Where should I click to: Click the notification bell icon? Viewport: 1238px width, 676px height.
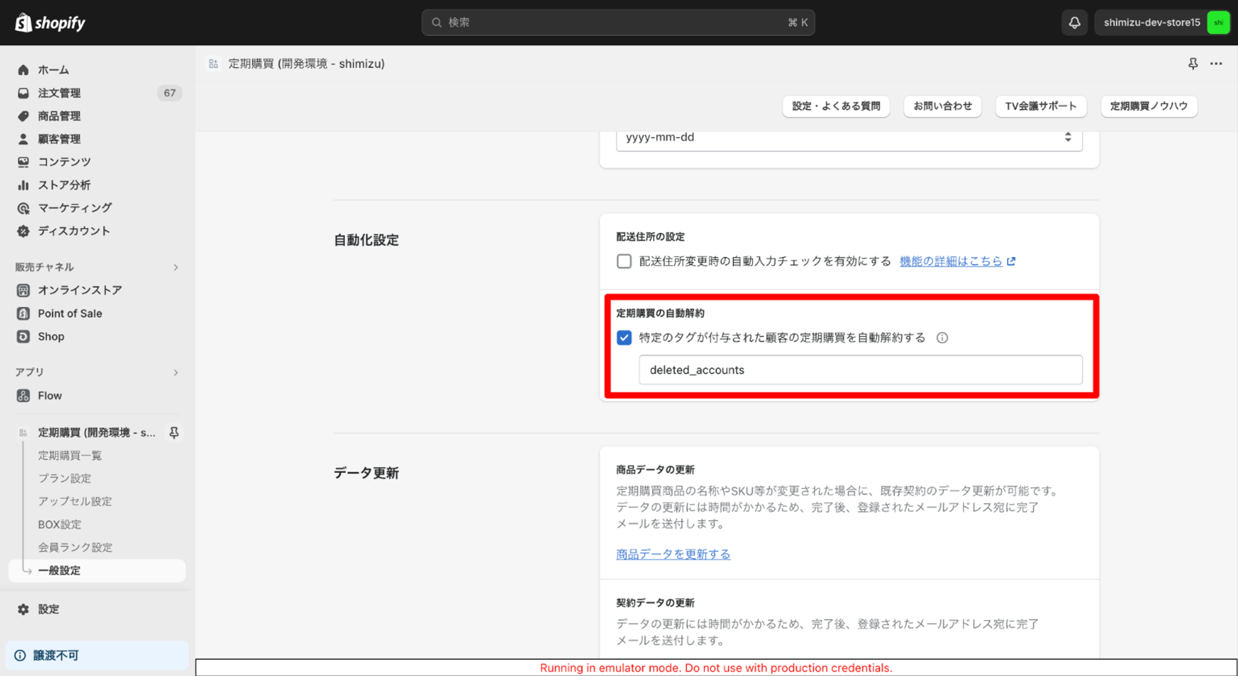[1075, 23]
